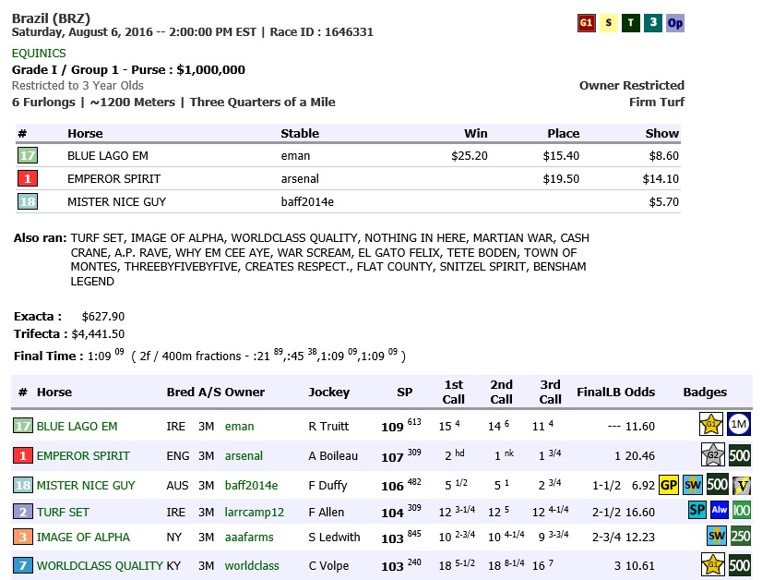Open WORLDCLASS QUALITY horse link

tap(100, 565)
